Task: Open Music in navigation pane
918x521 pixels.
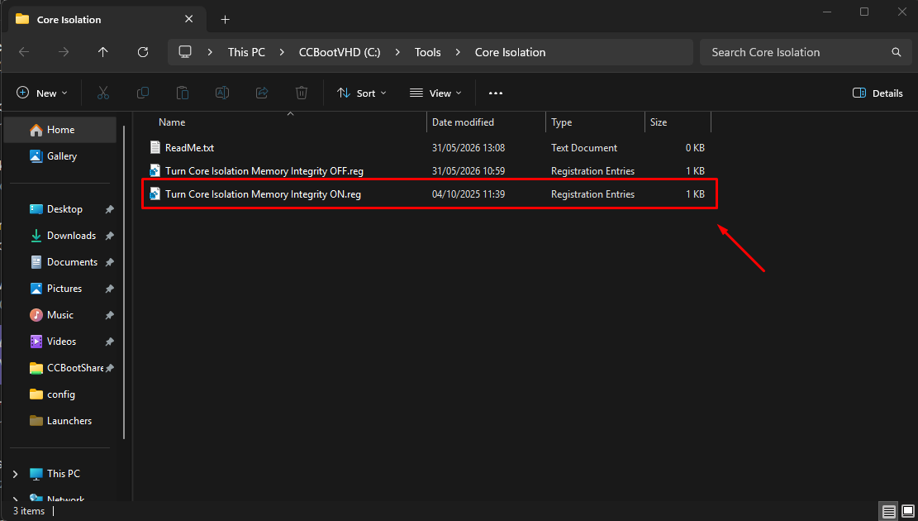Action: click(x=60, y=315)
